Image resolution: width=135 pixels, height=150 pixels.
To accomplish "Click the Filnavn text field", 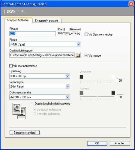I will (32, 34).
